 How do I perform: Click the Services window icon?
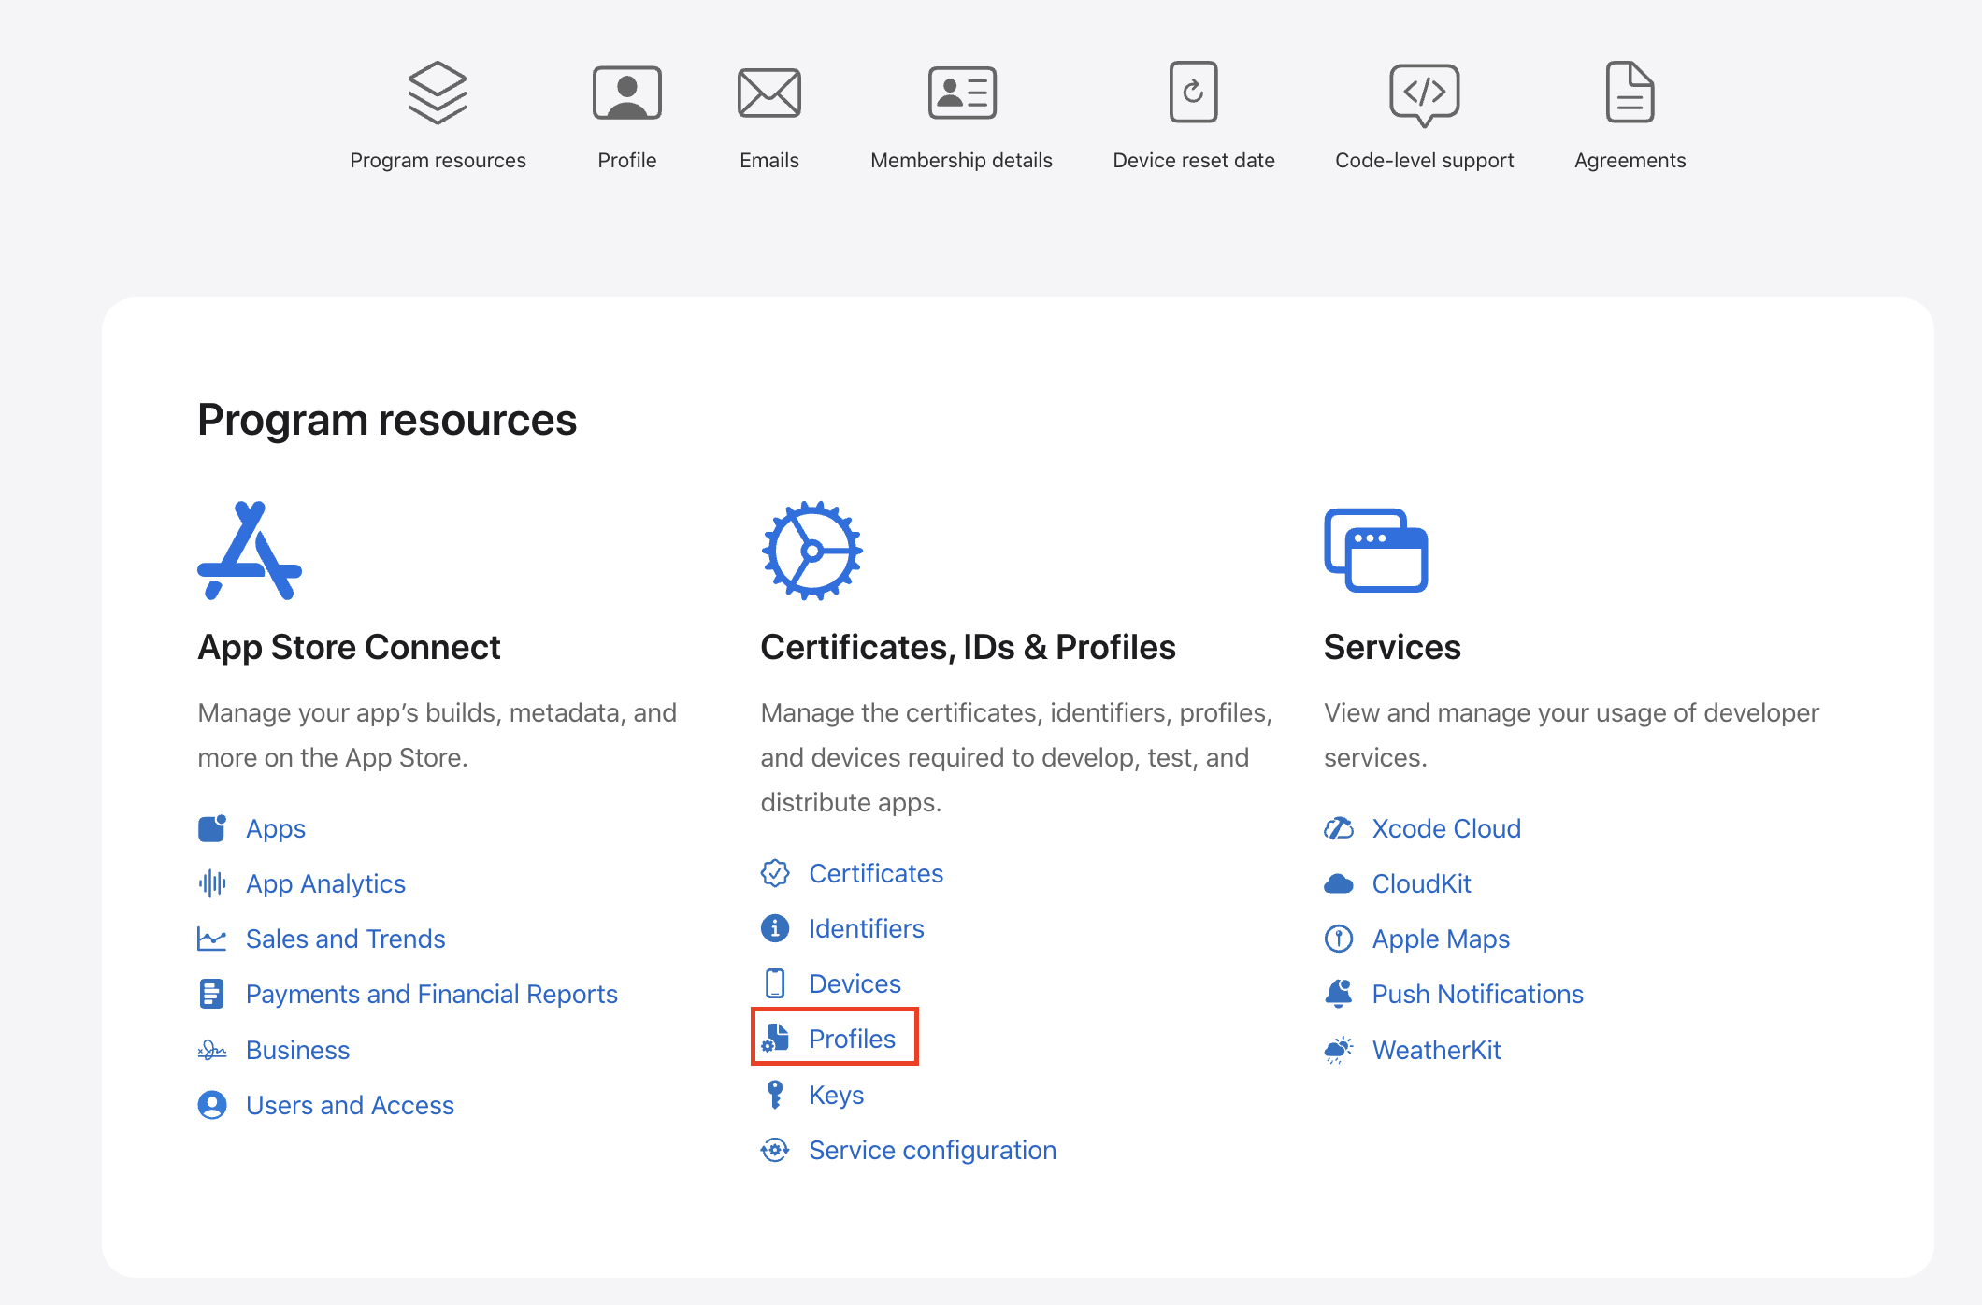pyautogui.click(x=1375, y=551)
